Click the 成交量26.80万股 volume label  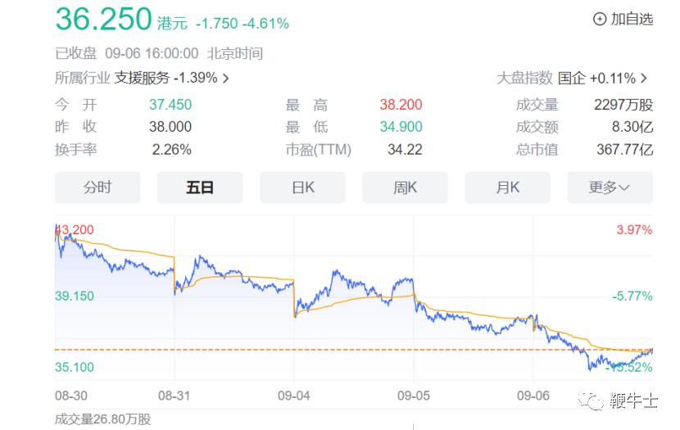click(x=102, y=419)
